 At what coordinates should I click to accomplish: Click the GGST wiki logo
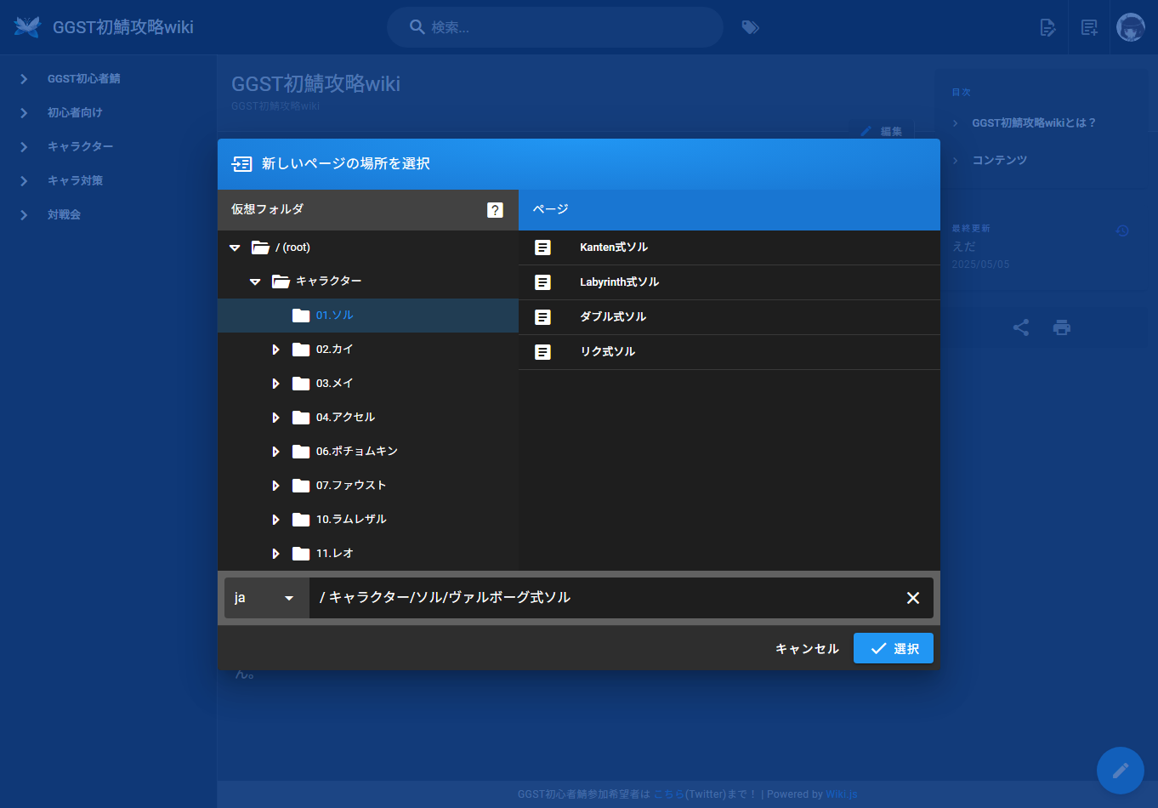(27, 27)
